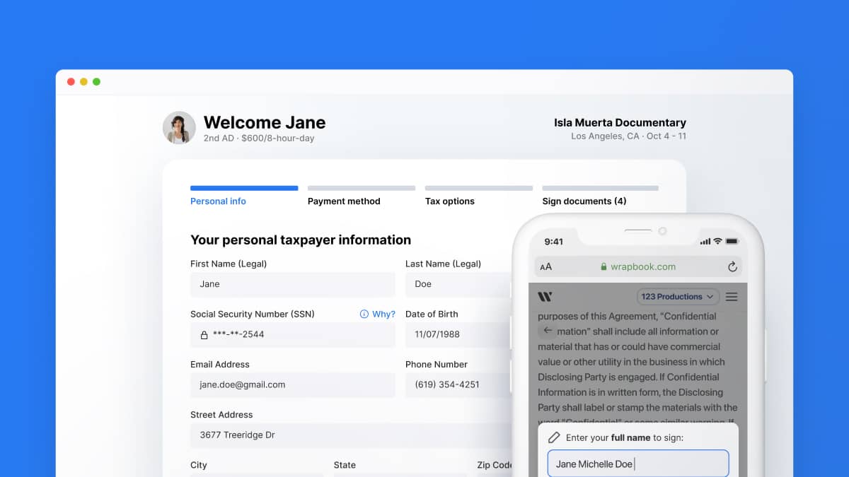Open the Personal info step tab
This screenshot has height=477, width=849.
tap(218, 201)
